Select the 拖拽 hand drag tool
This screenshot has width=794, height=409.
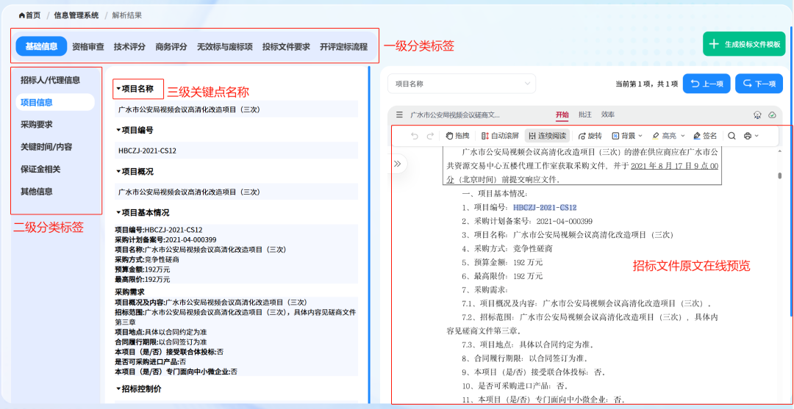(457, 136)
